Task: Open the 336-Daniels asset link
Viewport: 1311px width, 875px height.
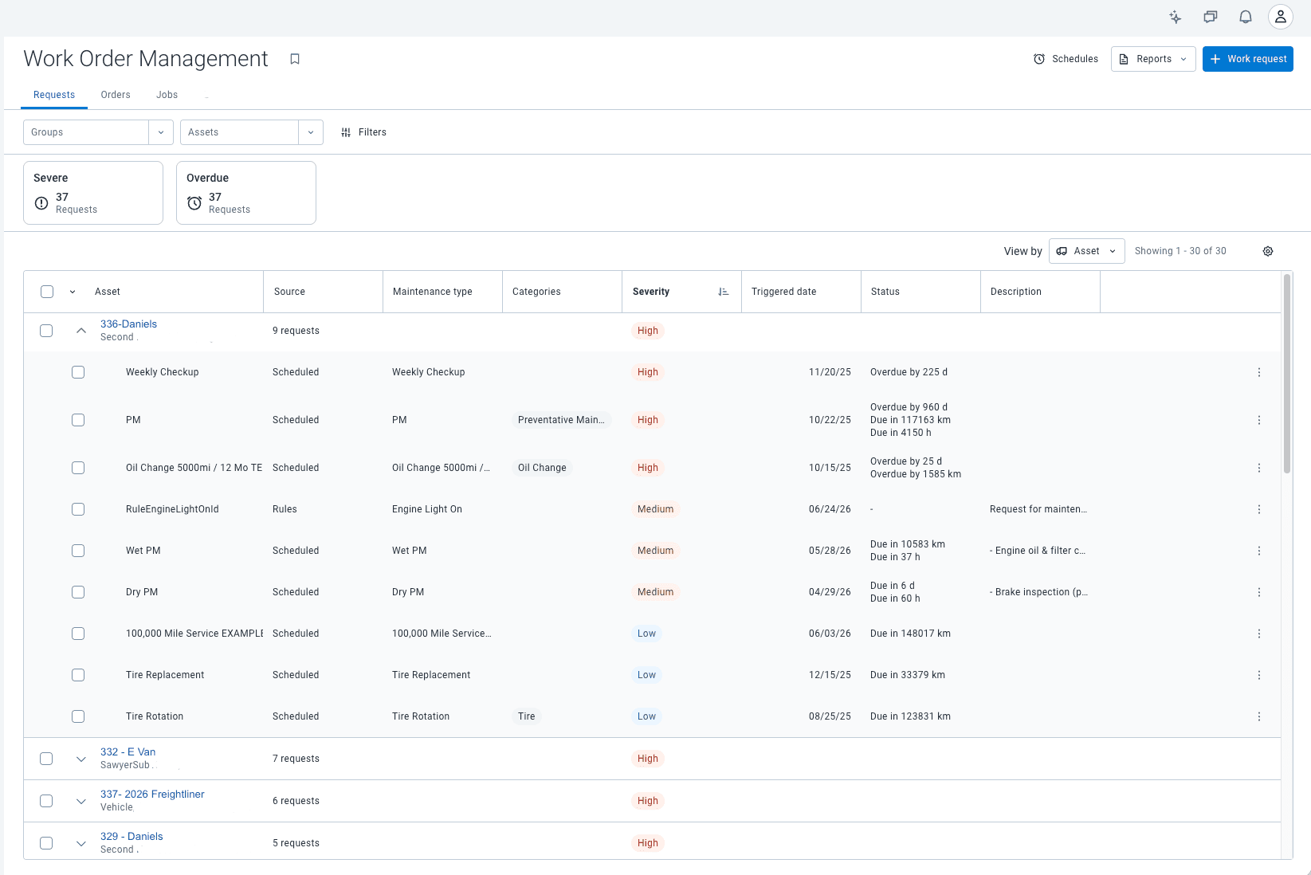Action: click(x=128, y=324)
